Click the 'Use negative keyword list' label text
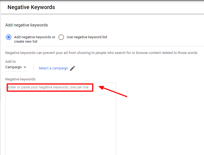This screenshot has height=155, width=204. [x=87, y=37]
